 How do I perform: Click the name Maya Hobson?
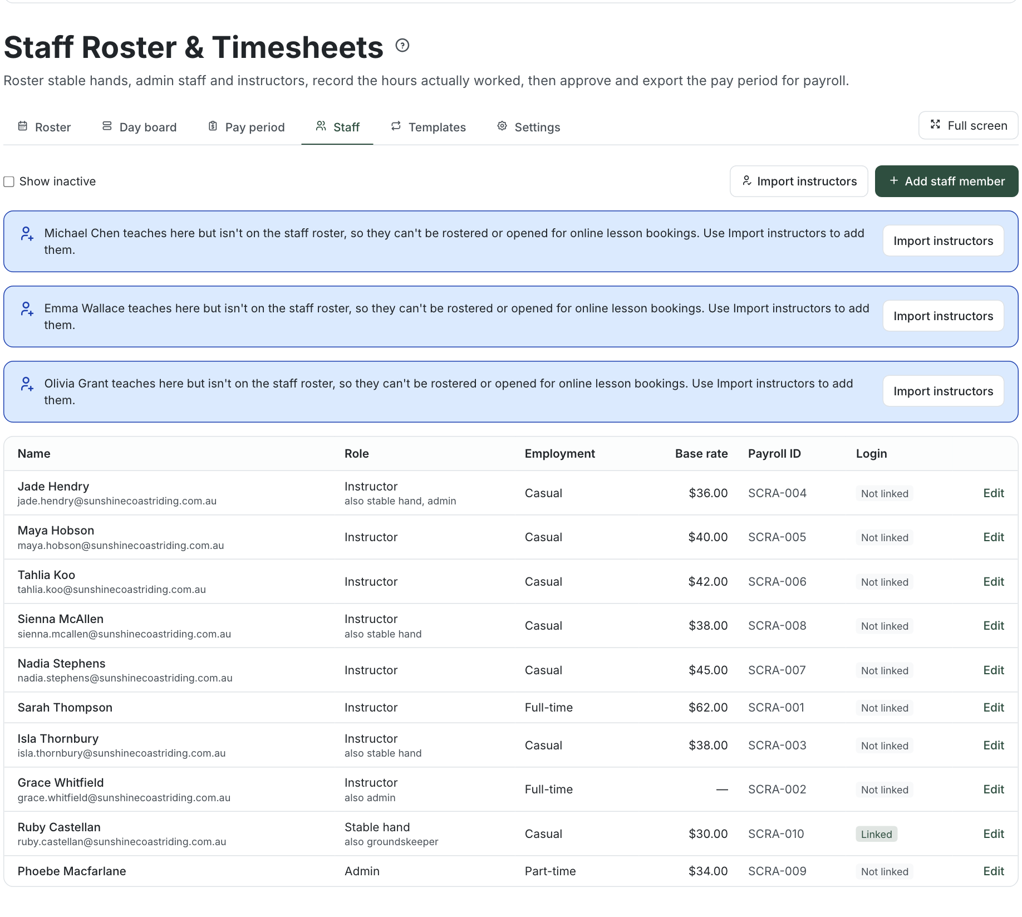point(56,531)
